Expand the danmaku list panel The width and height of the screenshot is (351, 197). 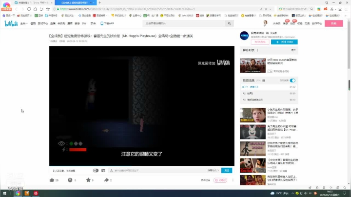(293, 50)
